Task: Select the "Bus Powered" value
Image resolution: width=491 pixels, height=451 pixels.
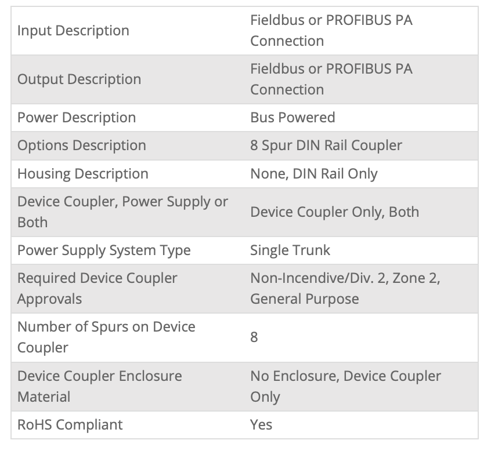Action: [293, 118]
